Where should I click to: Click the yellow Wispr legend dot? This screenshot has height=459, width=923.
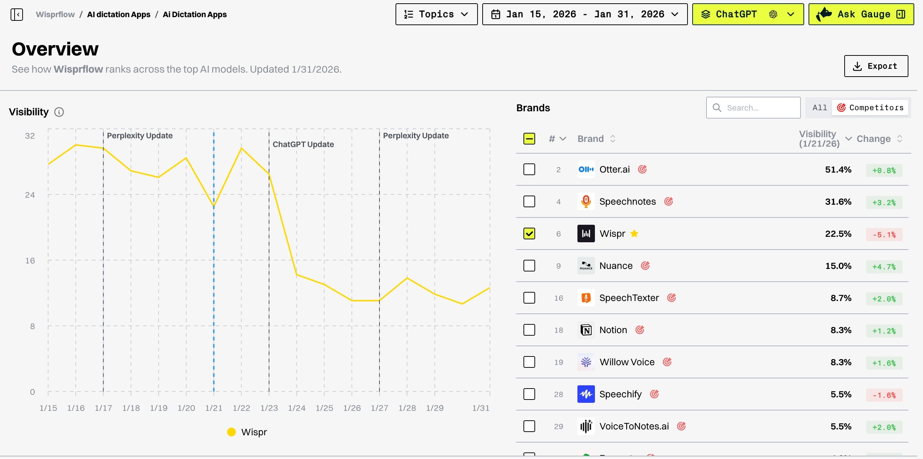coord(231,432)
